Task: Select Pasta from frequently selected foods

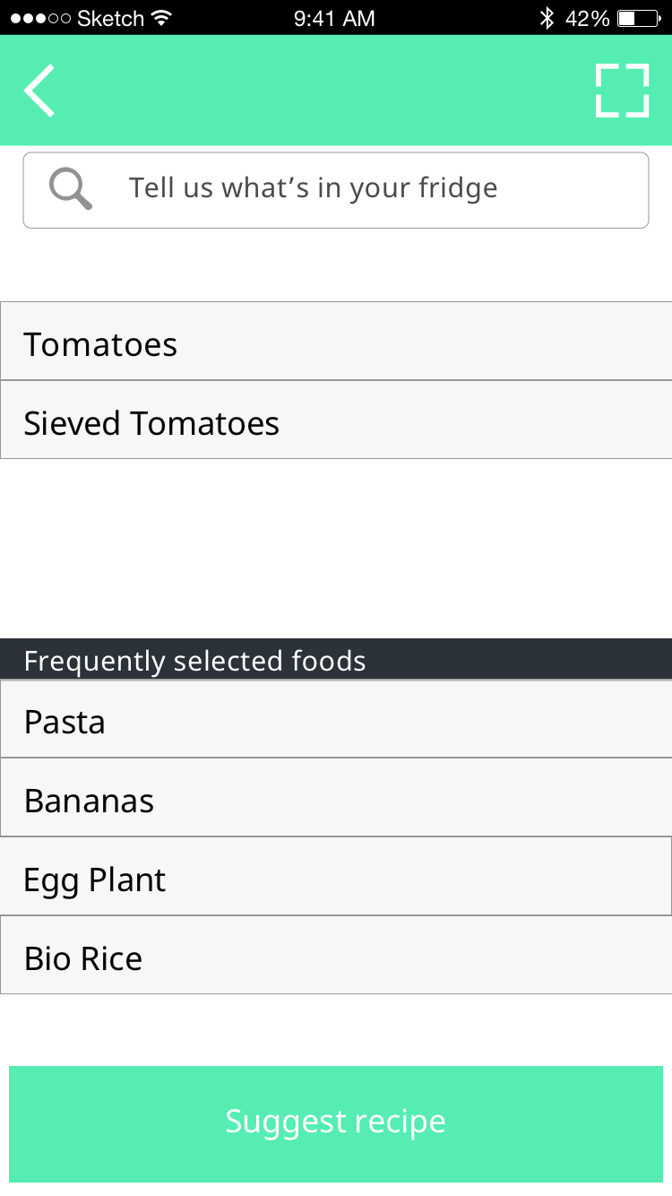Action: point(336,720)
